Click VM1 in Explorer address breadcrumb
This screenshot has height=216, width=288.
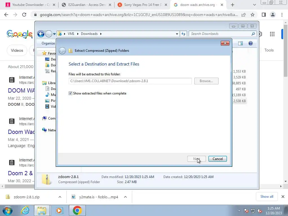click(x=71, y=34)
